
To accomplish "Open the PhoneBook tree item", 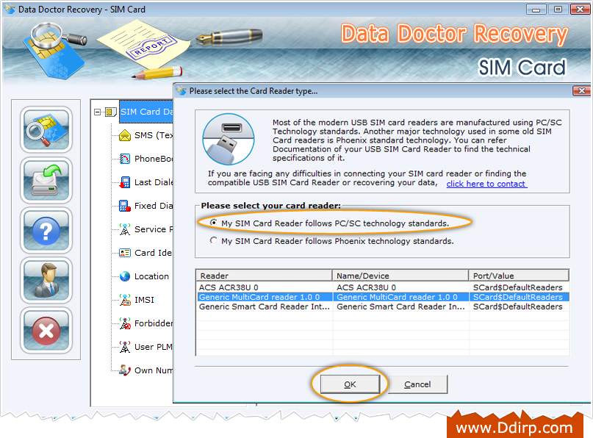I will coord(154,159).
